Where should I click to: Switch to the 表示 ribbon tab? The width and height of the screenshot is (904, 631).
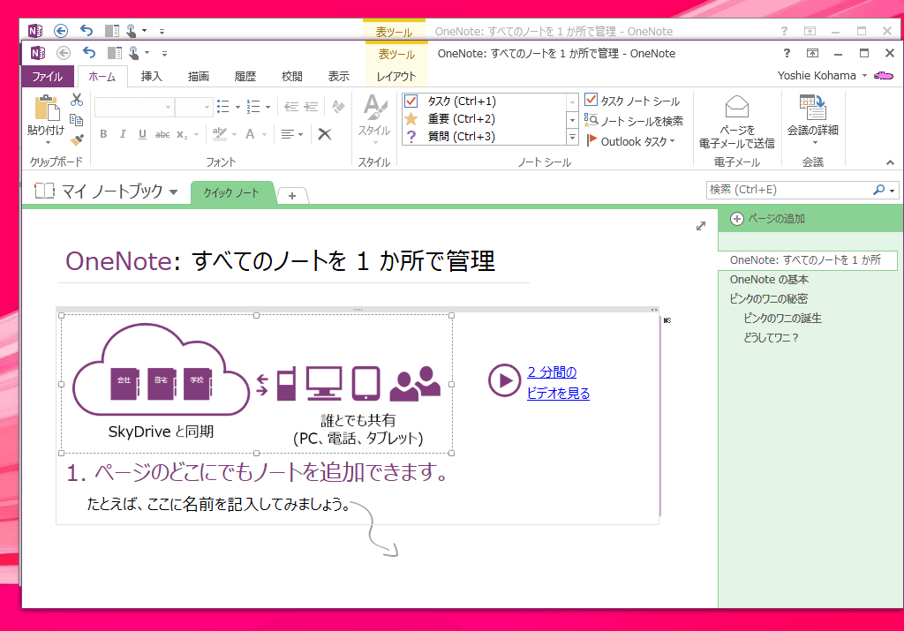click(338, 77)
